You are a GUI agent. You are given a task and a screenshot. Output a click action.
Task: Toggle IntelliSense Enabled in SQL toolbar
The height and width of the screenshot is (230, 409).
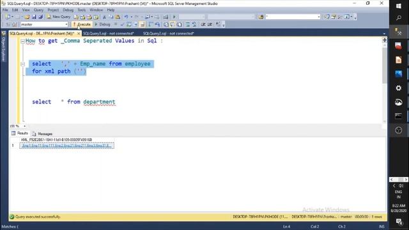[143, 24]
